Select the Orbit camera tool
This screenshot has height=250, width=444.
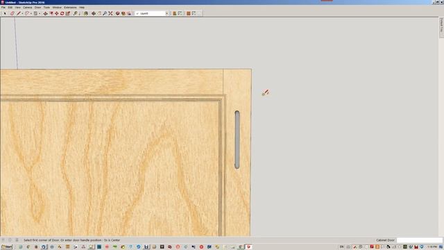point(94,13)
